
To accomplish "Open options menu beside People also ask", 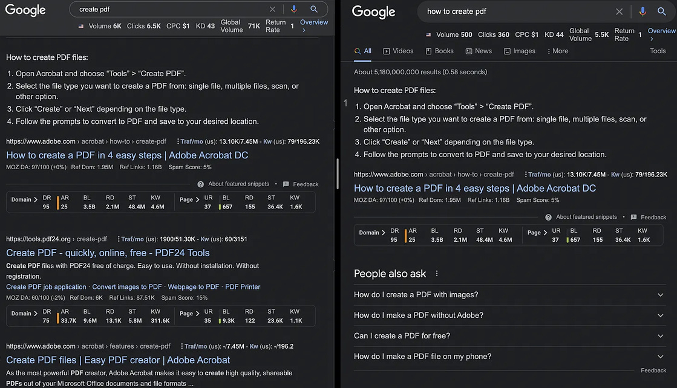I will [x=437, y=273].
